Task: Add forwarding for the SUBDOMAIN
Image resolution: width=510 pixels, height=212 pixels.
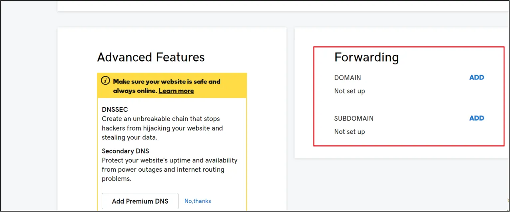Action: pyautogui.click(x=476, y=118)
